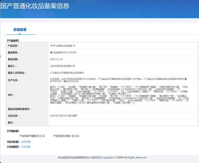Viewport: 199px width, 163px height.
Task: Click the 配方2 ingredient list first line
Action: (118, 96)
